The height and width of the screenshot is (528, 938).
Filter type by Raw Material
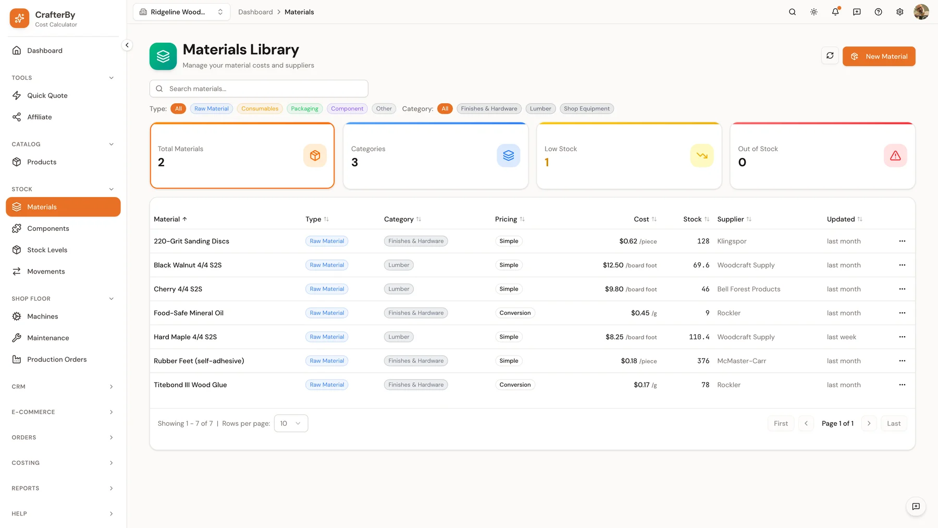click(212, 109)
